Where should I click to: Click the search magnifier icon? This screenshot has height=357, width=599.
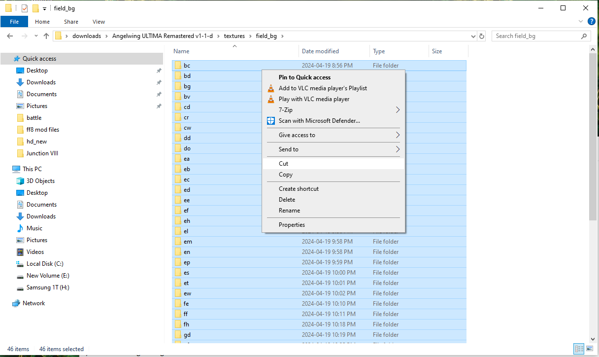(584, 36)
